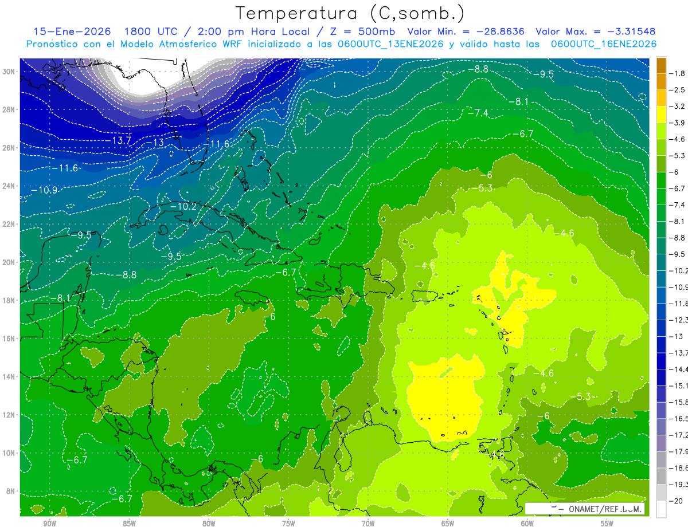Screen dimensions: 688x531
Task: Click the '80W' longitude axis label
Action: (209, 524)
